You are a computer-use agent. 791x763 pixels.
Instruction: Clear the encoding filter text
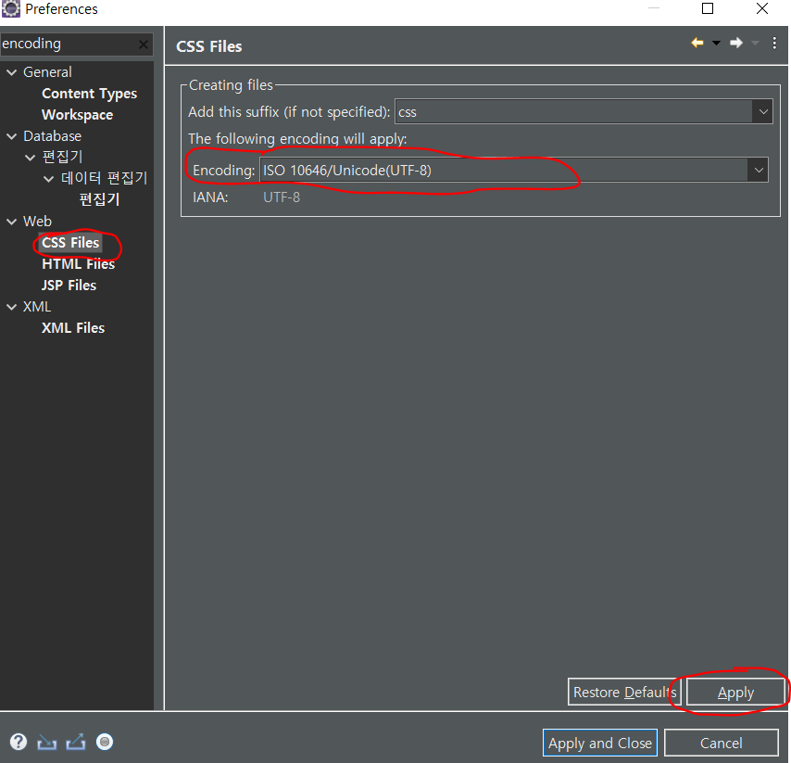(x=144, y=45)
